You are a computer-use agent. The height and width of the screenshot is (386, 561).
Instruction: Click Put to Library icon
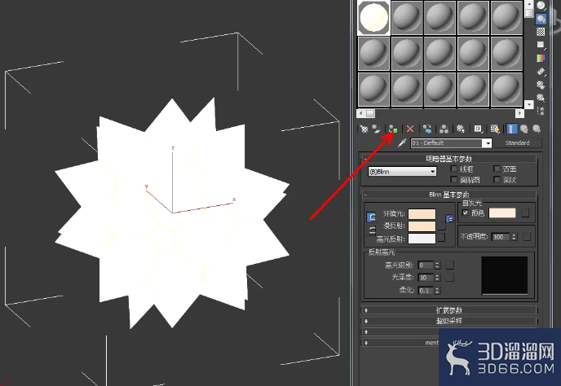click(461, 129)
